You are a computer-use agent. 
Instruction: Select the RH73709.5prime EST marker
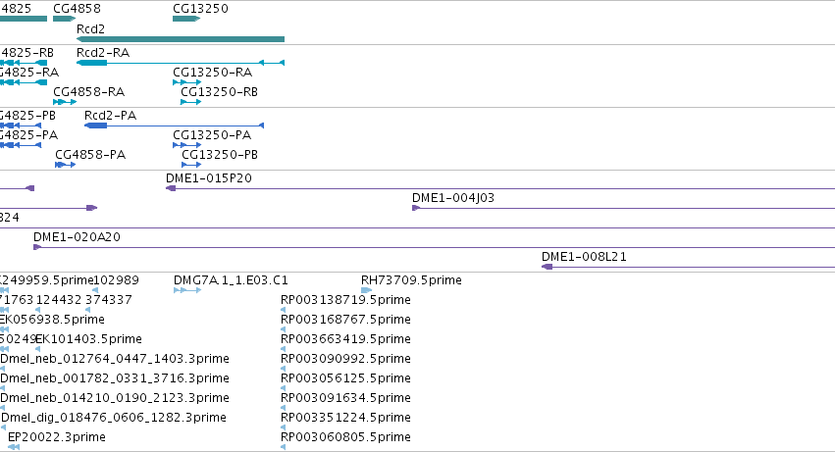366,290
